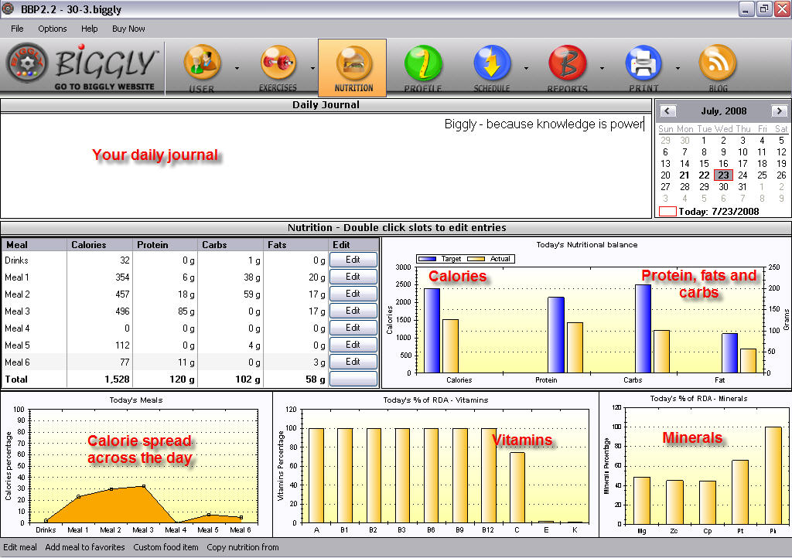Click the Copy nutrition from link
The width and height of the screenshot is (792, 558).
242,547
